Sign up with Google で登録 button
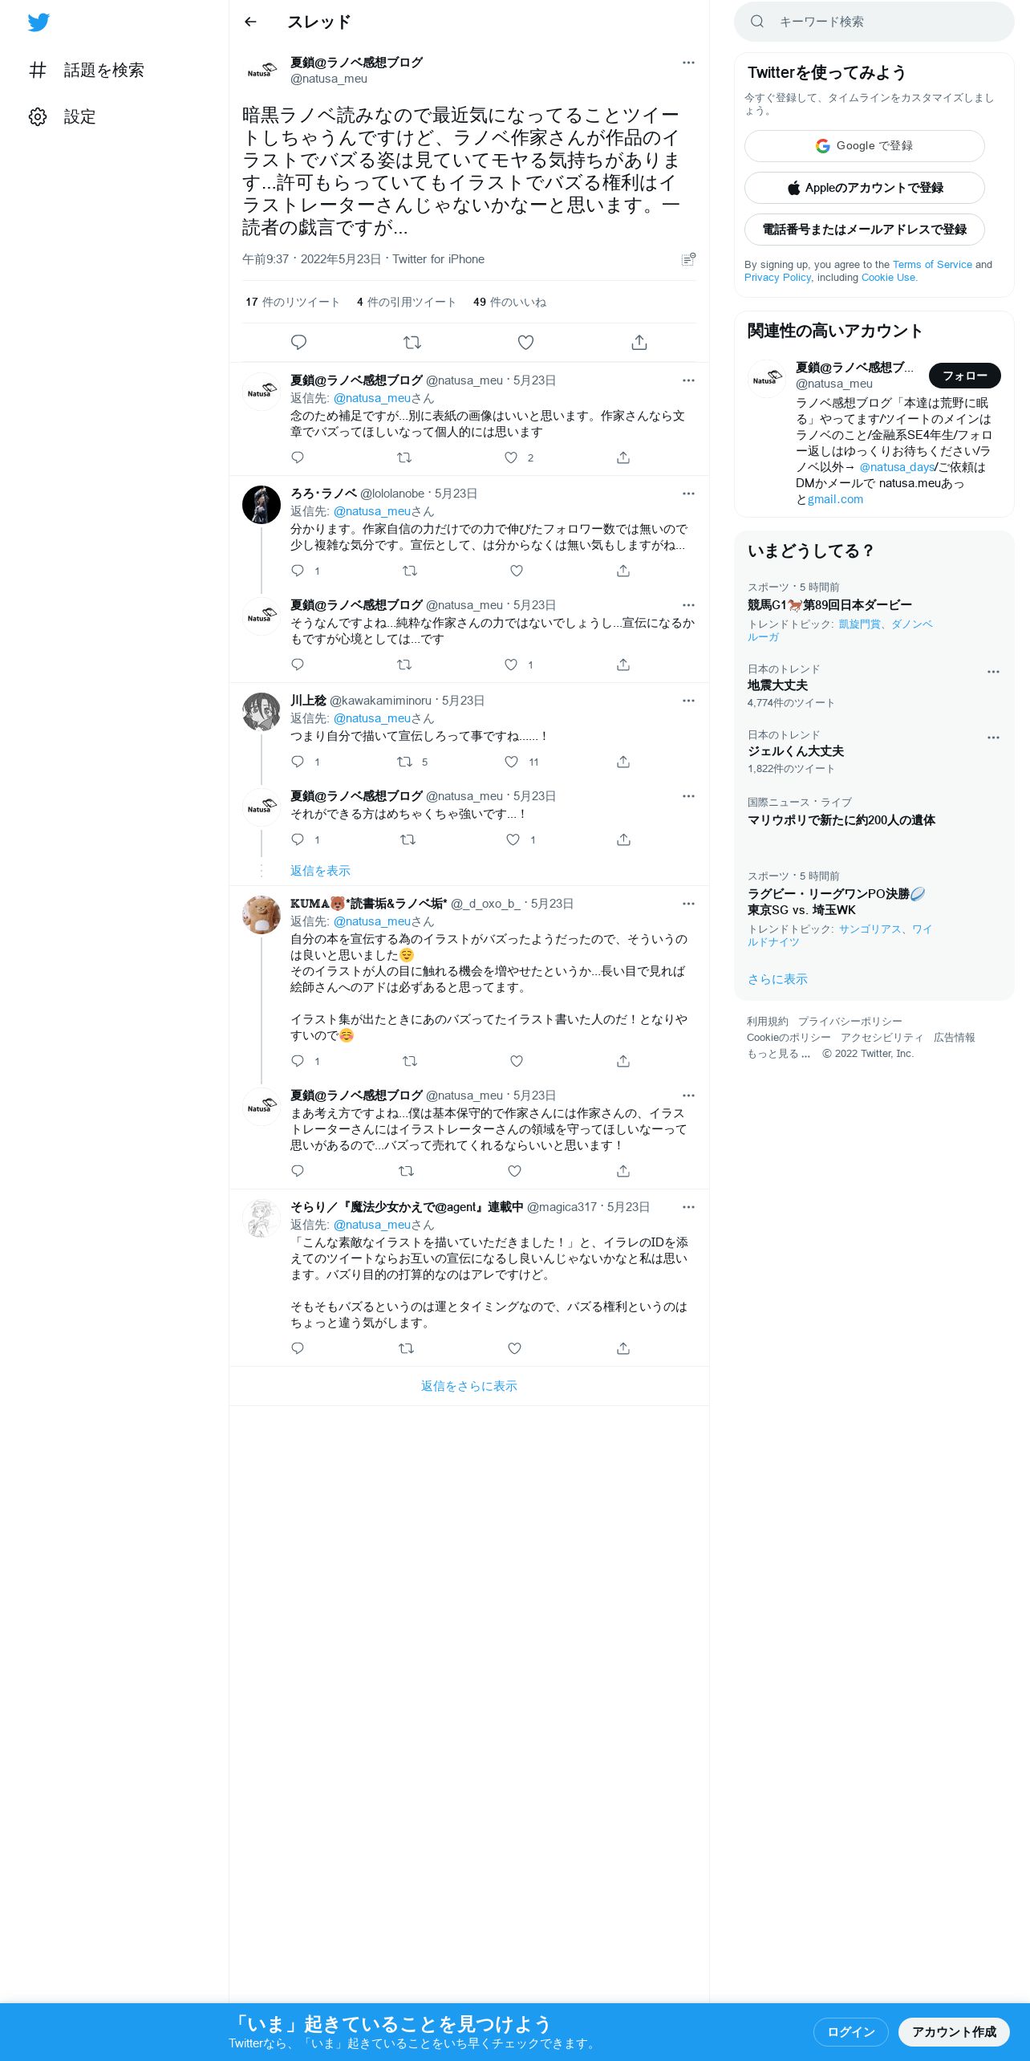The width and height of the screenshot is (1030, 2061). point(865,146)
